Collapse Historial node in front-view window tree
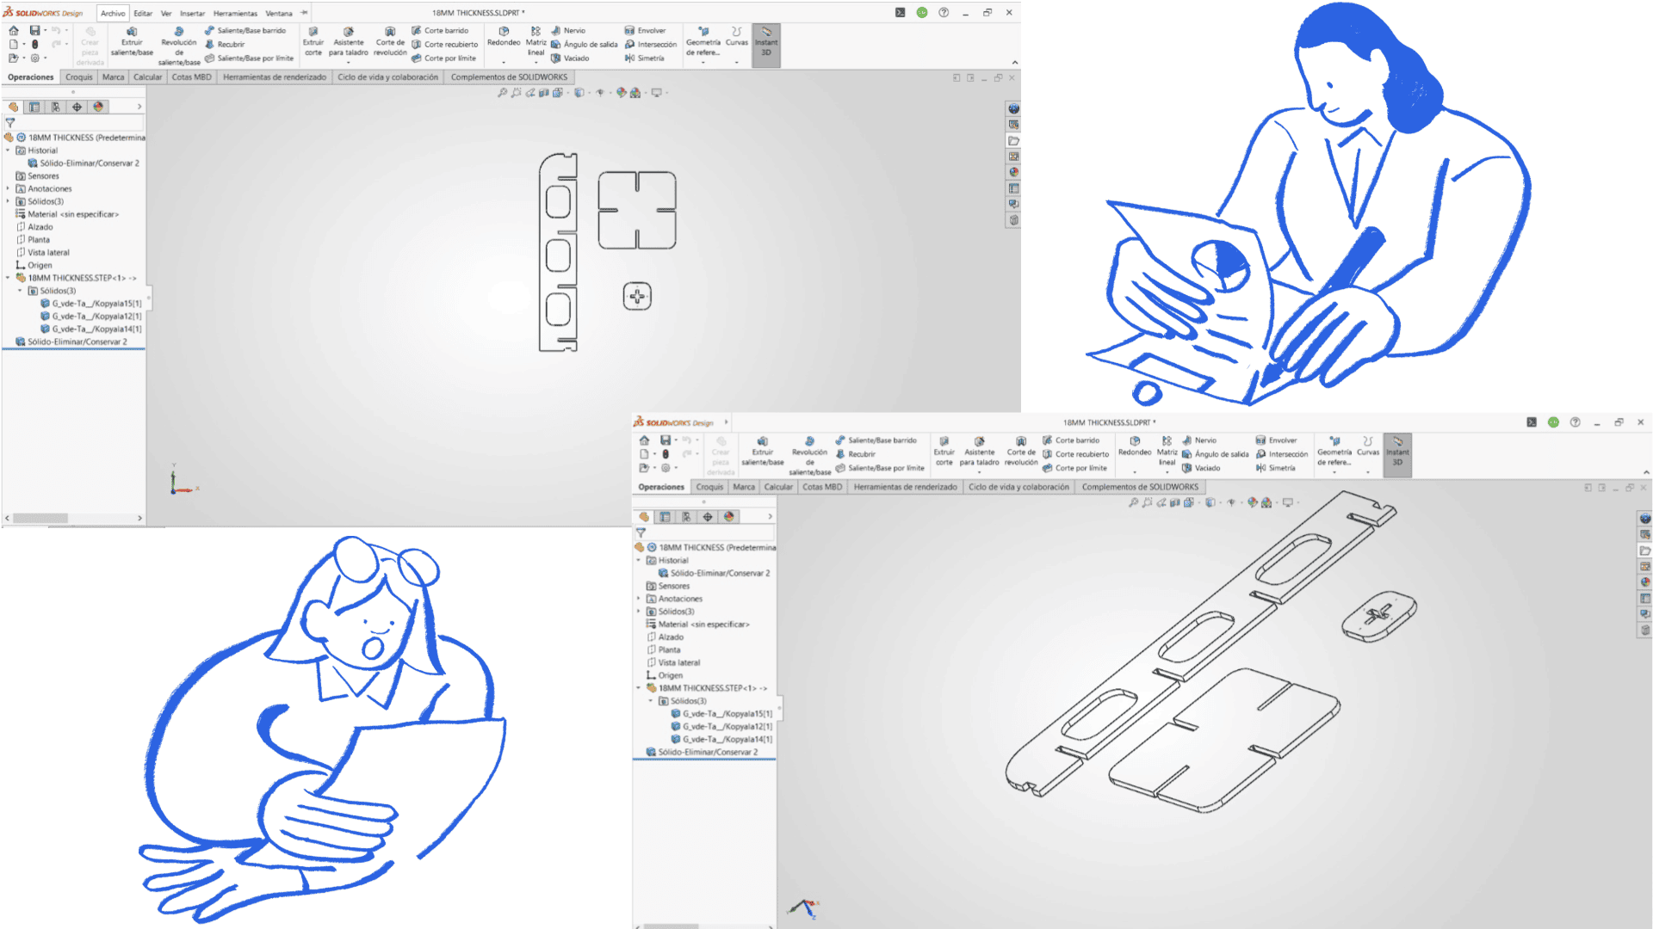1653x929 pixels. click(8, 151)
